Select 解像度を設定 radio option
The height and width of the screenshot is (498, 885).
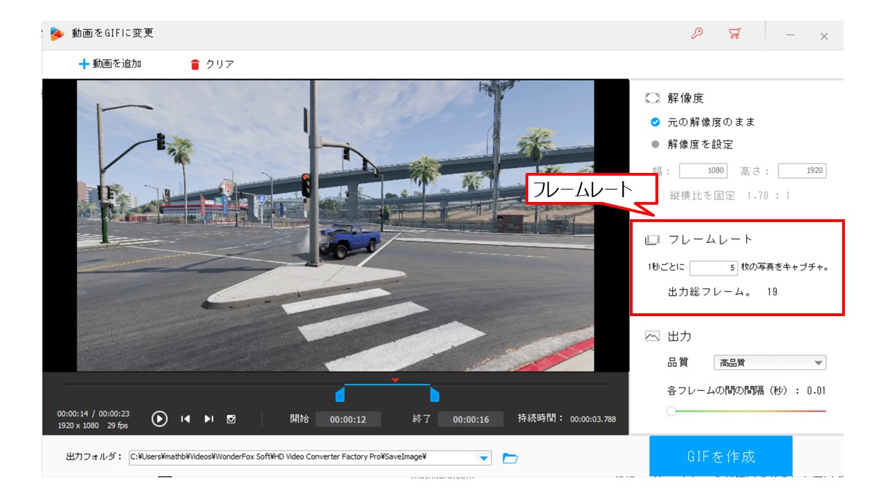(655, 145)
